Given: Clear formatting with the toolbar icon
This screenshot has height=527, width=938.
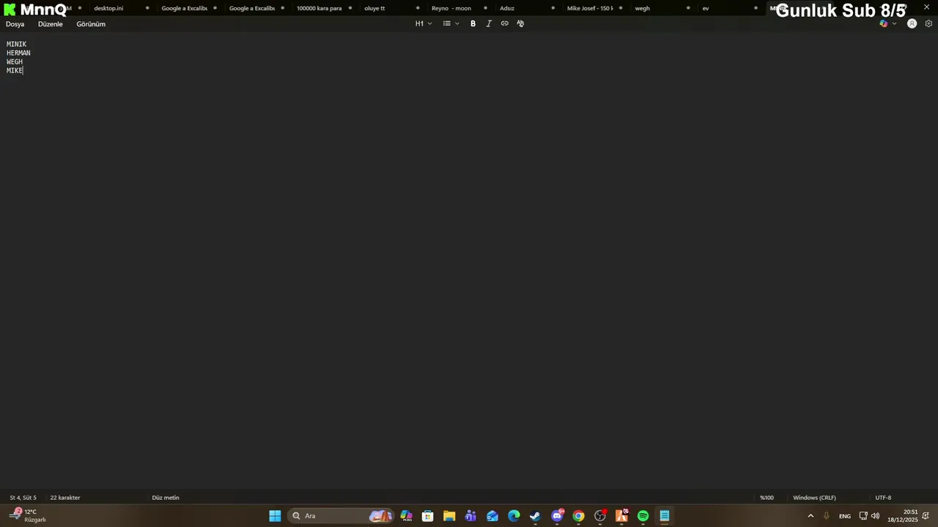Looking at the screenshot, I should [520, 23].
